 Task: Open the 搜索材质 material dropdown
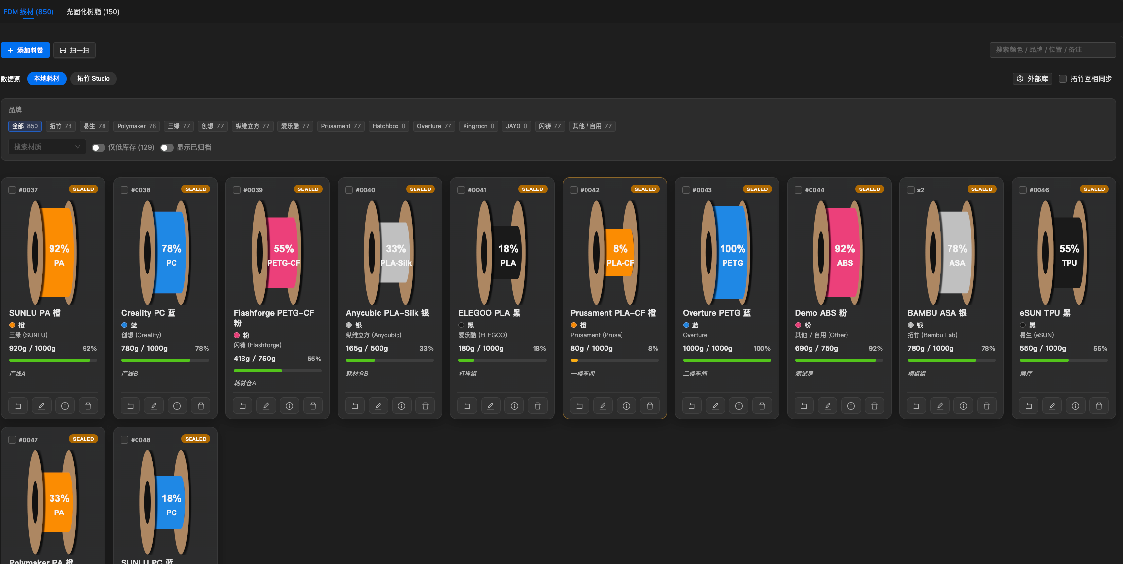click(47, 147)
